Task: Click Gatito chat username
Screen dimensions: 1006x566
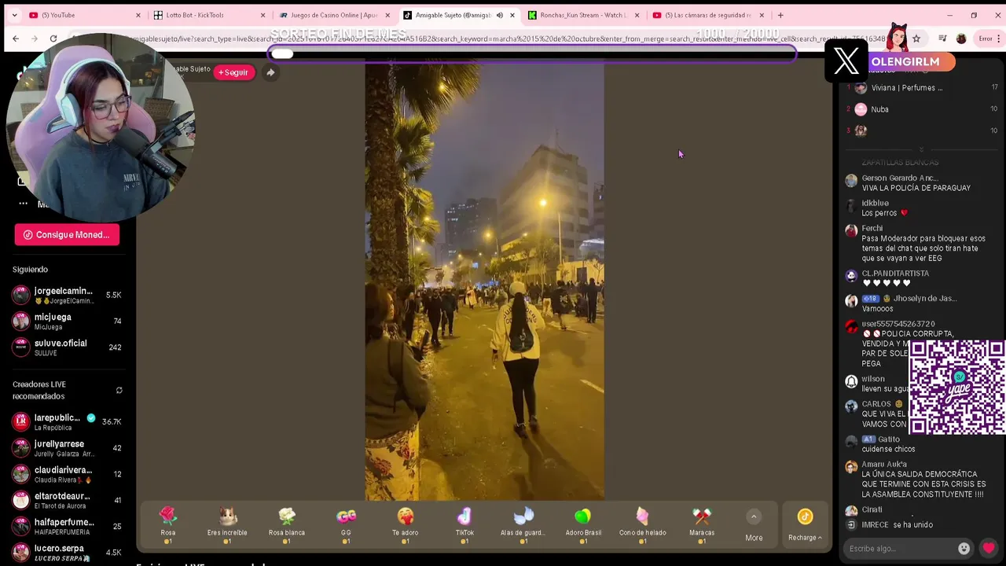Action: (x=889, y=439)
